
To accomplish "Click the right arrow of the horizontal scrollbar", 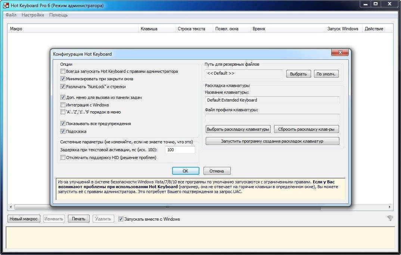I will pyautogui.click(x=389, y=207).
